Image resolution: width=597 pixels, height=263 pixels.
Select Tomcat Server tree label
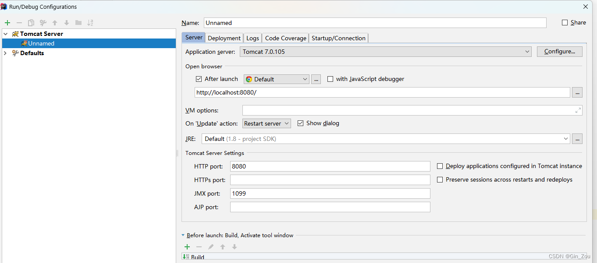[42, 34]
